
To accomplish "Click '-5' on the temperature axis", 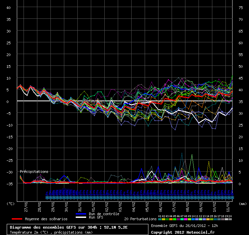I will 8,113.
